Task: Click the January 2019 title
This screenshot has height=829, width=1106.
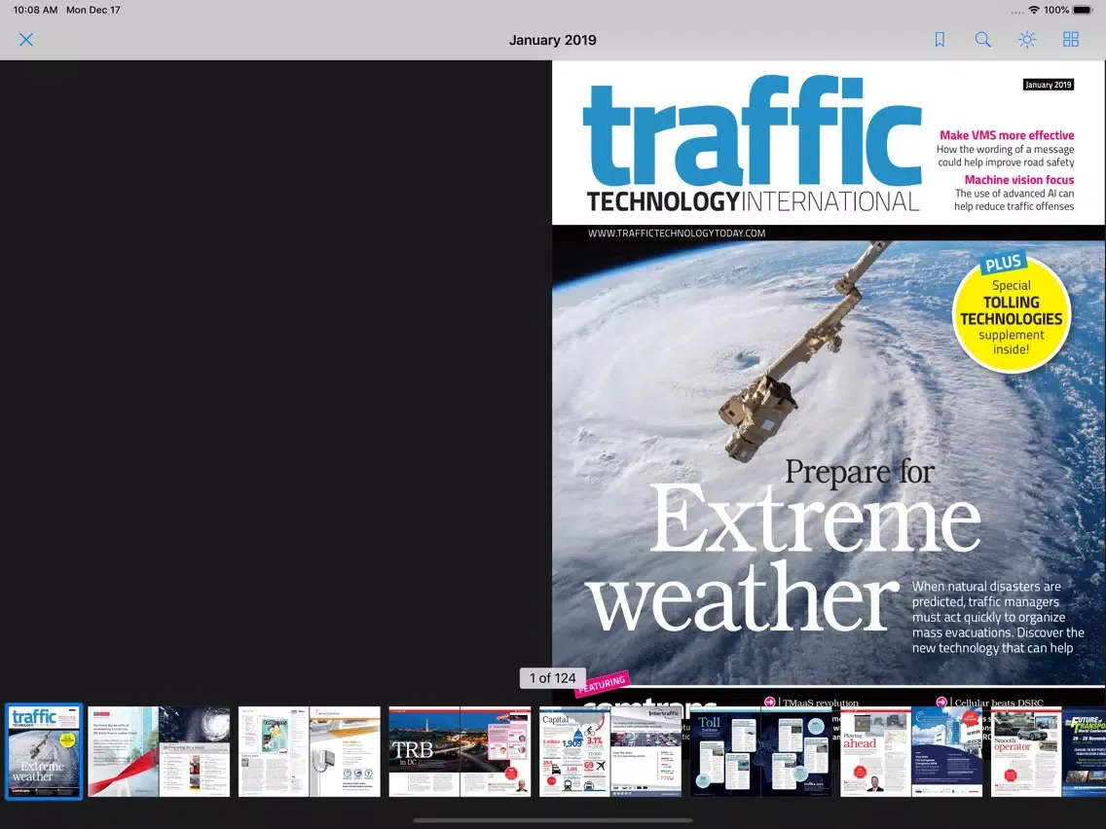Action: point(553,40)
